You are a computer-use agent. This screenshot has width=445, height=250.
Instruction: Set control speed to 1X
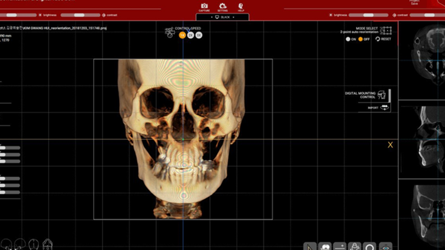point(182,35)
